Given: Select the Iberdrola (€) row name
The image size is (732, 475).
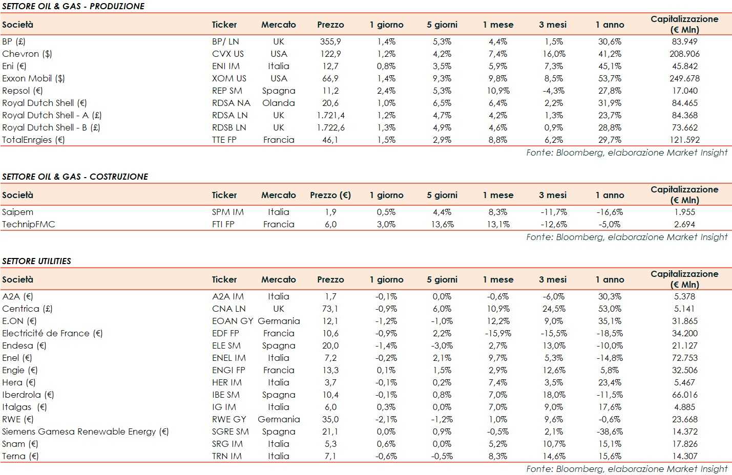Looking at the screenshot, I should tap(28, 395).
